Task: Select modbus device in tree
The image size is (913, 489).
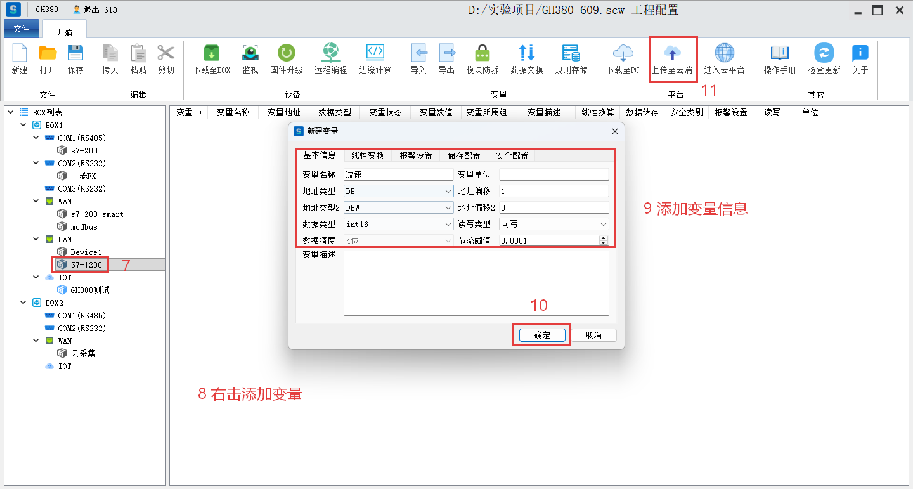Action: point(84,226)
